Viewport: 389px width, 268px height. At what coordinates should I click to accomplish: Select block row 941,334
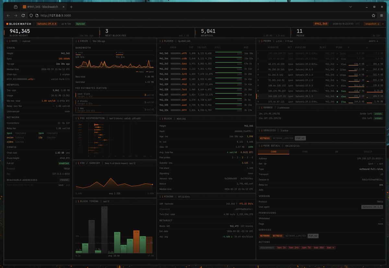coord(206,110)
